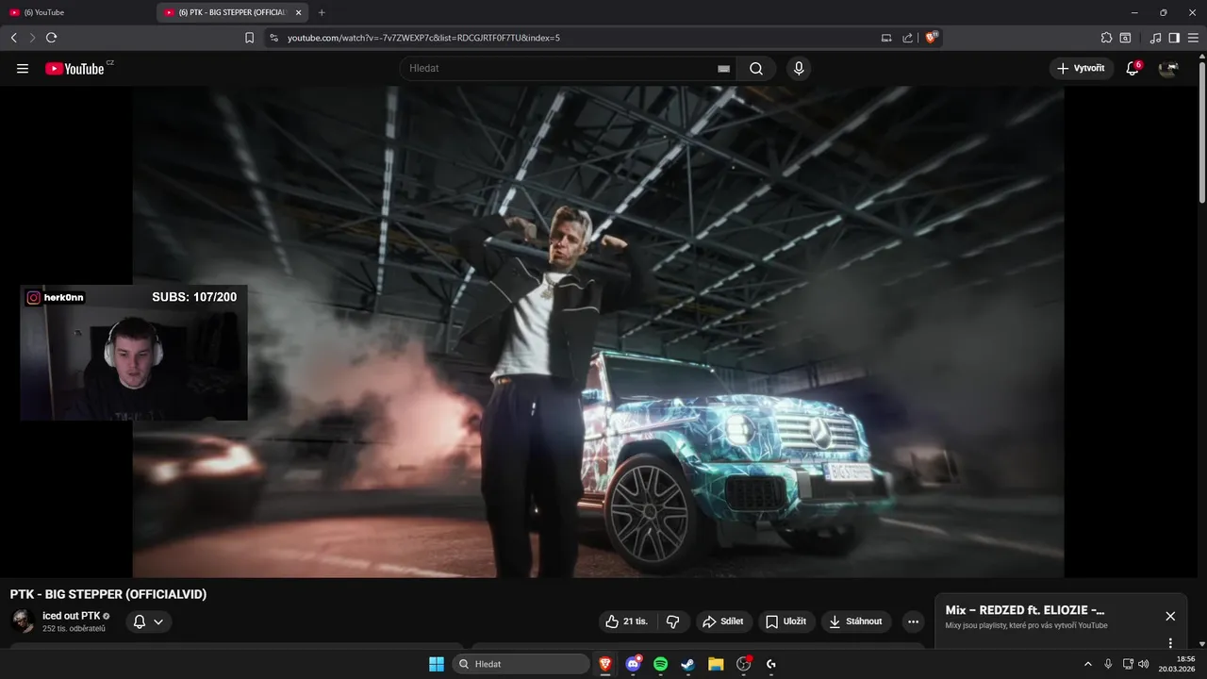Share the video with Sdílet
This screenshot has height=679, width=1207.
click(x=723, y=621)
